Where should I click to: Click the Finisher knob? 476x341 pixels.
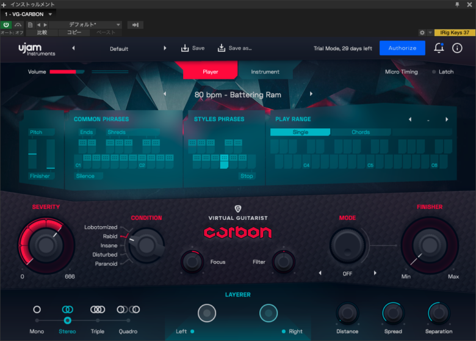429,244
